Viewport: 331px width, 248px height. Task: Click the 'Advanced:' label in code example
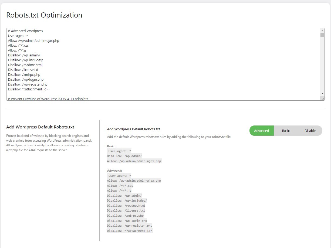coord(114,171)
